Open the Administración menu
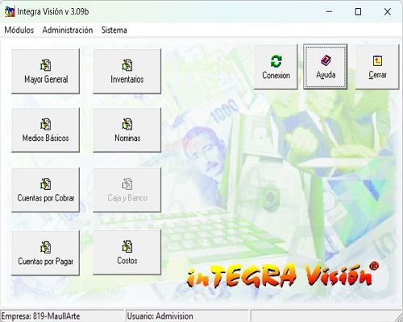Image resolution: width=403 pixels, height=322 pixels. (x=68, y=30)
